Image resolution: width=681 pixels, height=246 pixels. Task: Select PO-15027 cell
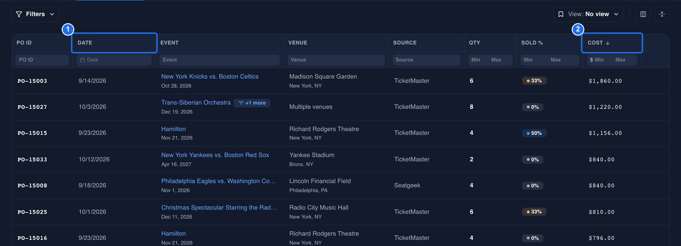coord(32,107)
